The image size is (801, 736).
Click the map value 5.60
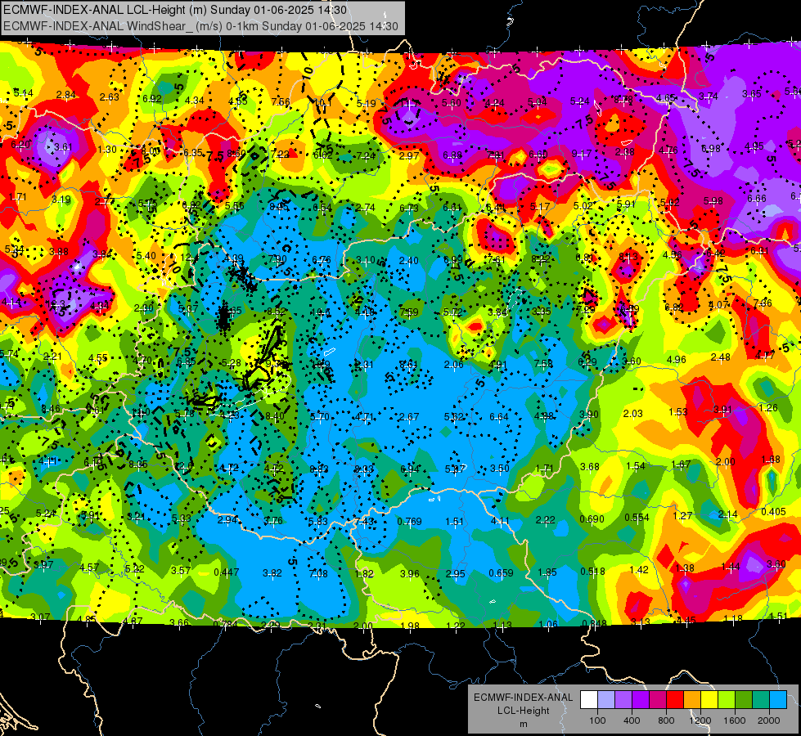(x=452, y=103)
